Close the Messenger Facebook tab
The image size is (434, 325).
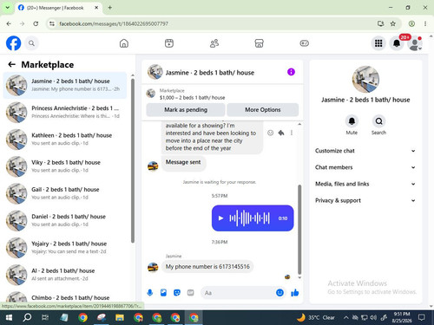coord(96,8)
